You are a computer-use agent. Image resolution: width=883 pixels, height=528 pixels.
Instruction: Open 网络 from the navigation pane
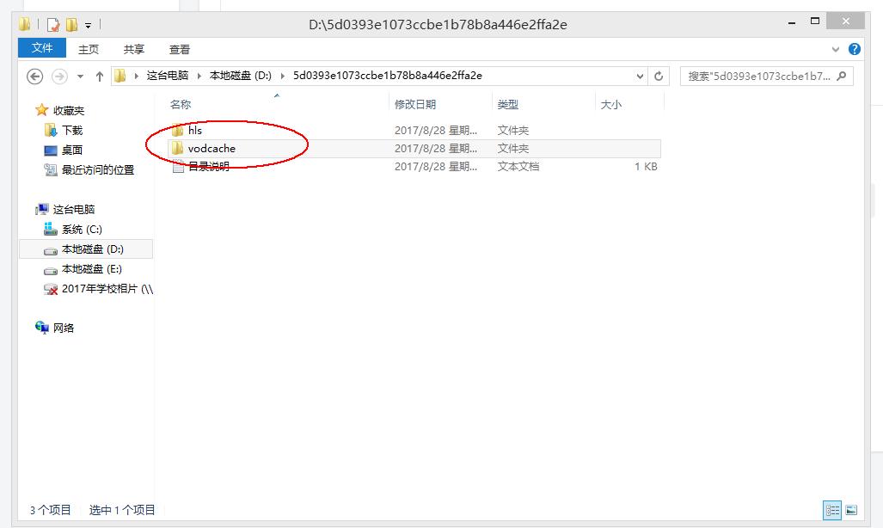[x=62, y=328]
